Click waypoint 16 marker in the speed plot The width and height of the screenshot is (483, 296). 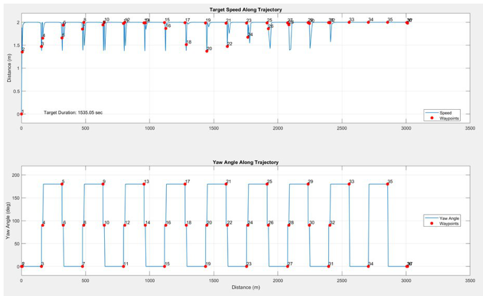[166, 28]
